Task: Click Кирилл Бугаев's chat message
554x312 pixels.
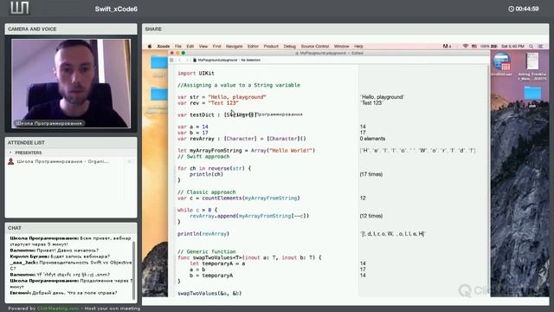Action: (60, 257)
